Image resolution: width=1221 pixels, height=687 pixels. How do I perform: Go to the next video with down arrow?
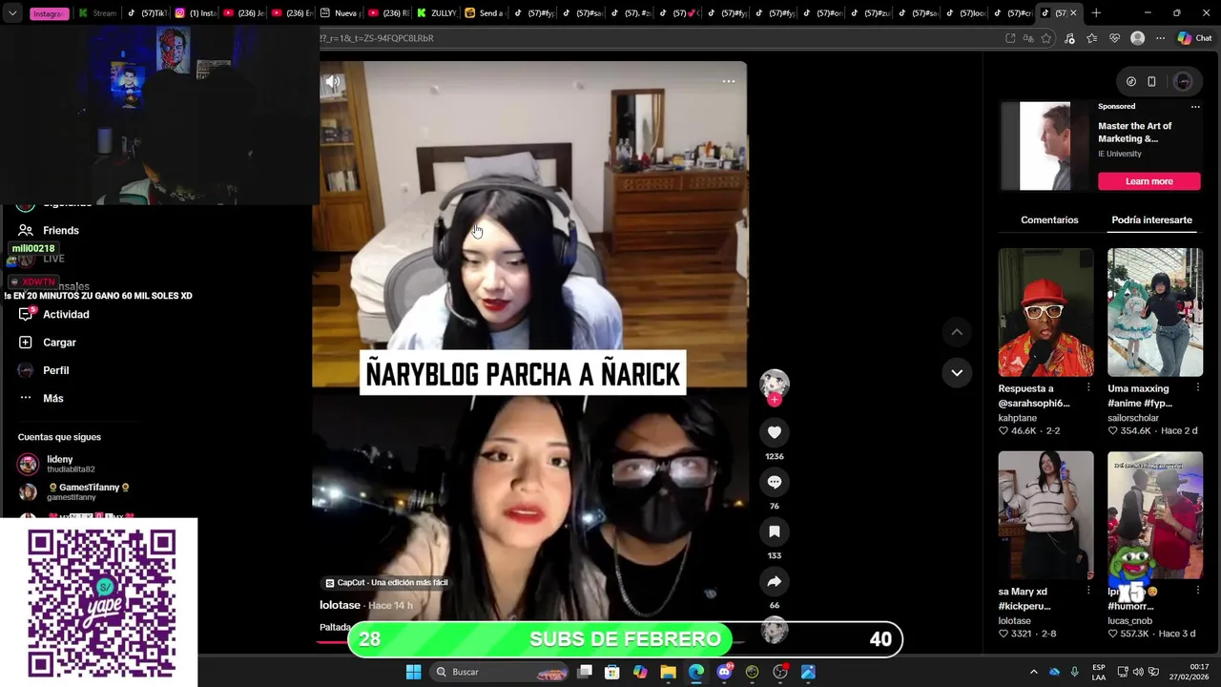957,372
